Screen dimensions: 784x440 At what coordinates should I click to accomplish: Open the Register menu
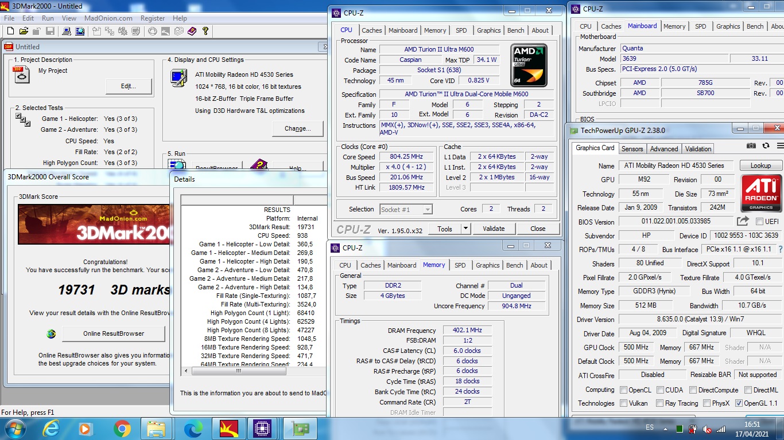pos(153,18)
